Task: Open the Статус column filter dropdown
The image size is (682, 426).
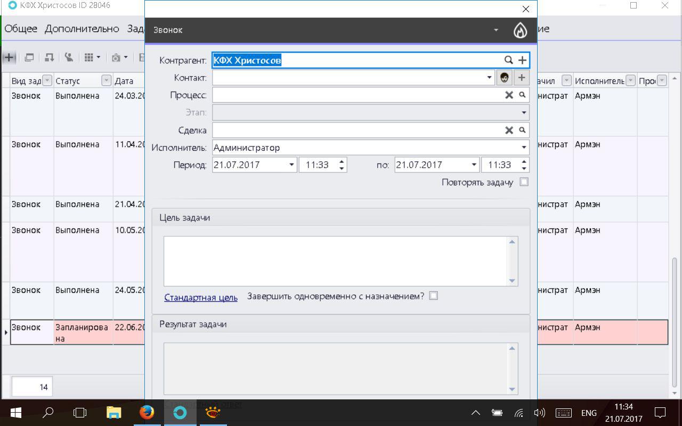Action: [106, 81]
